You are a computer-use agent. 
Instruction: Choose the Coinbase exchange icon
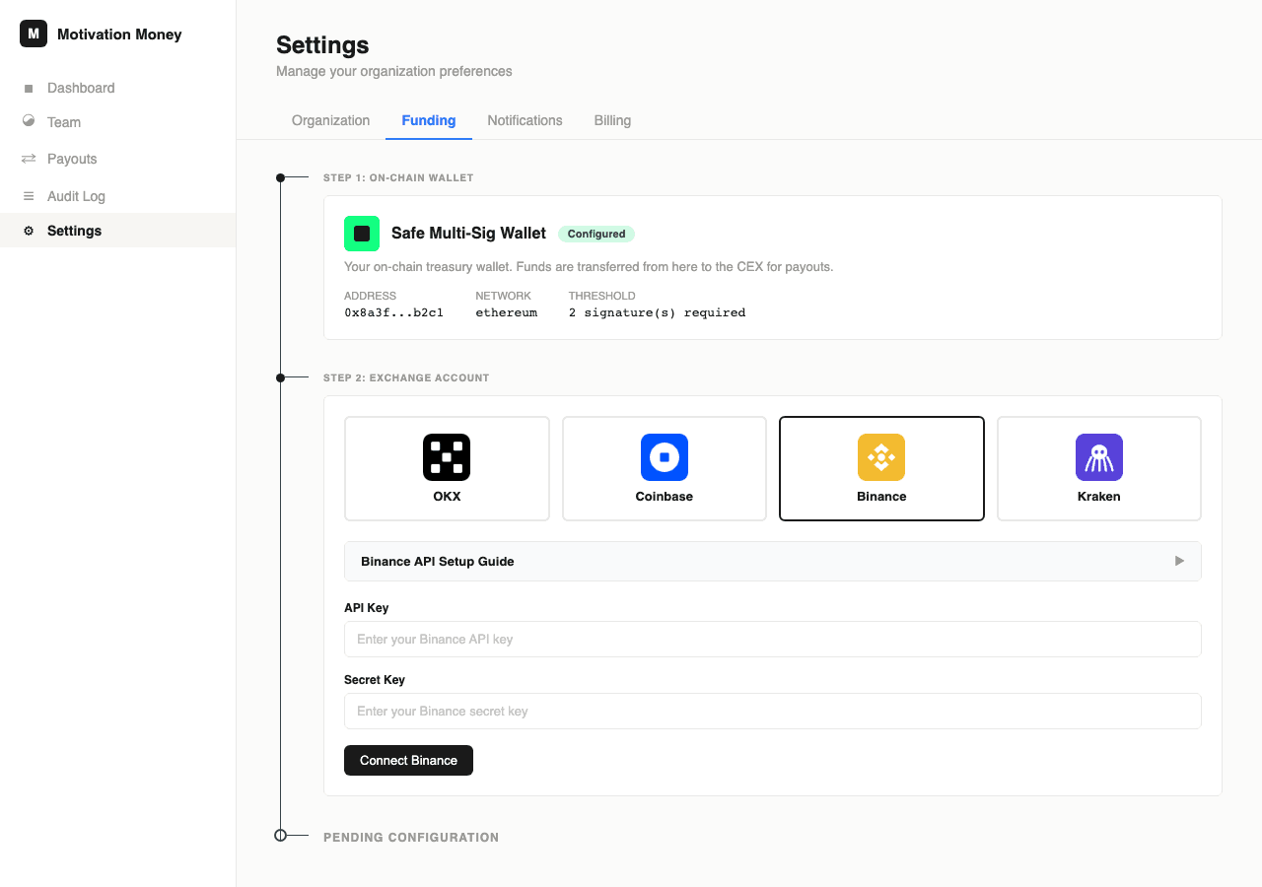click(x=664, y=457)
